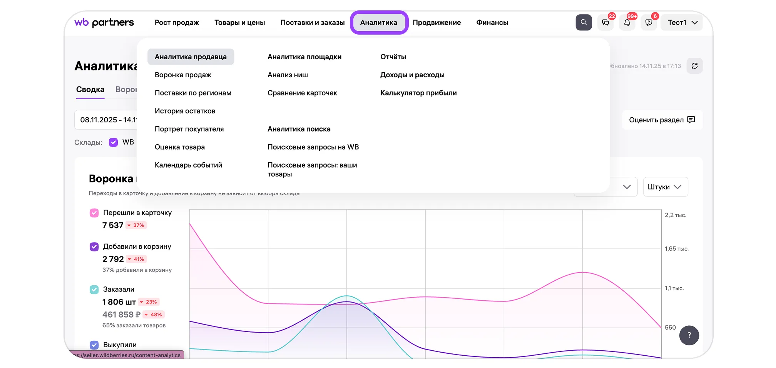This screenshot has height=368, width=776.
Task: Open Продвижение in top navigation
Action: click(436, 23)
